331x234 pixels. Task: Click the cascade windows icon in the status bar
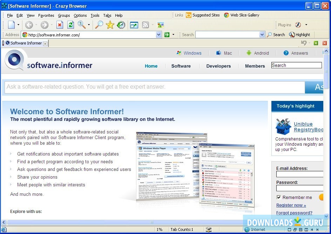coord(295,229)
